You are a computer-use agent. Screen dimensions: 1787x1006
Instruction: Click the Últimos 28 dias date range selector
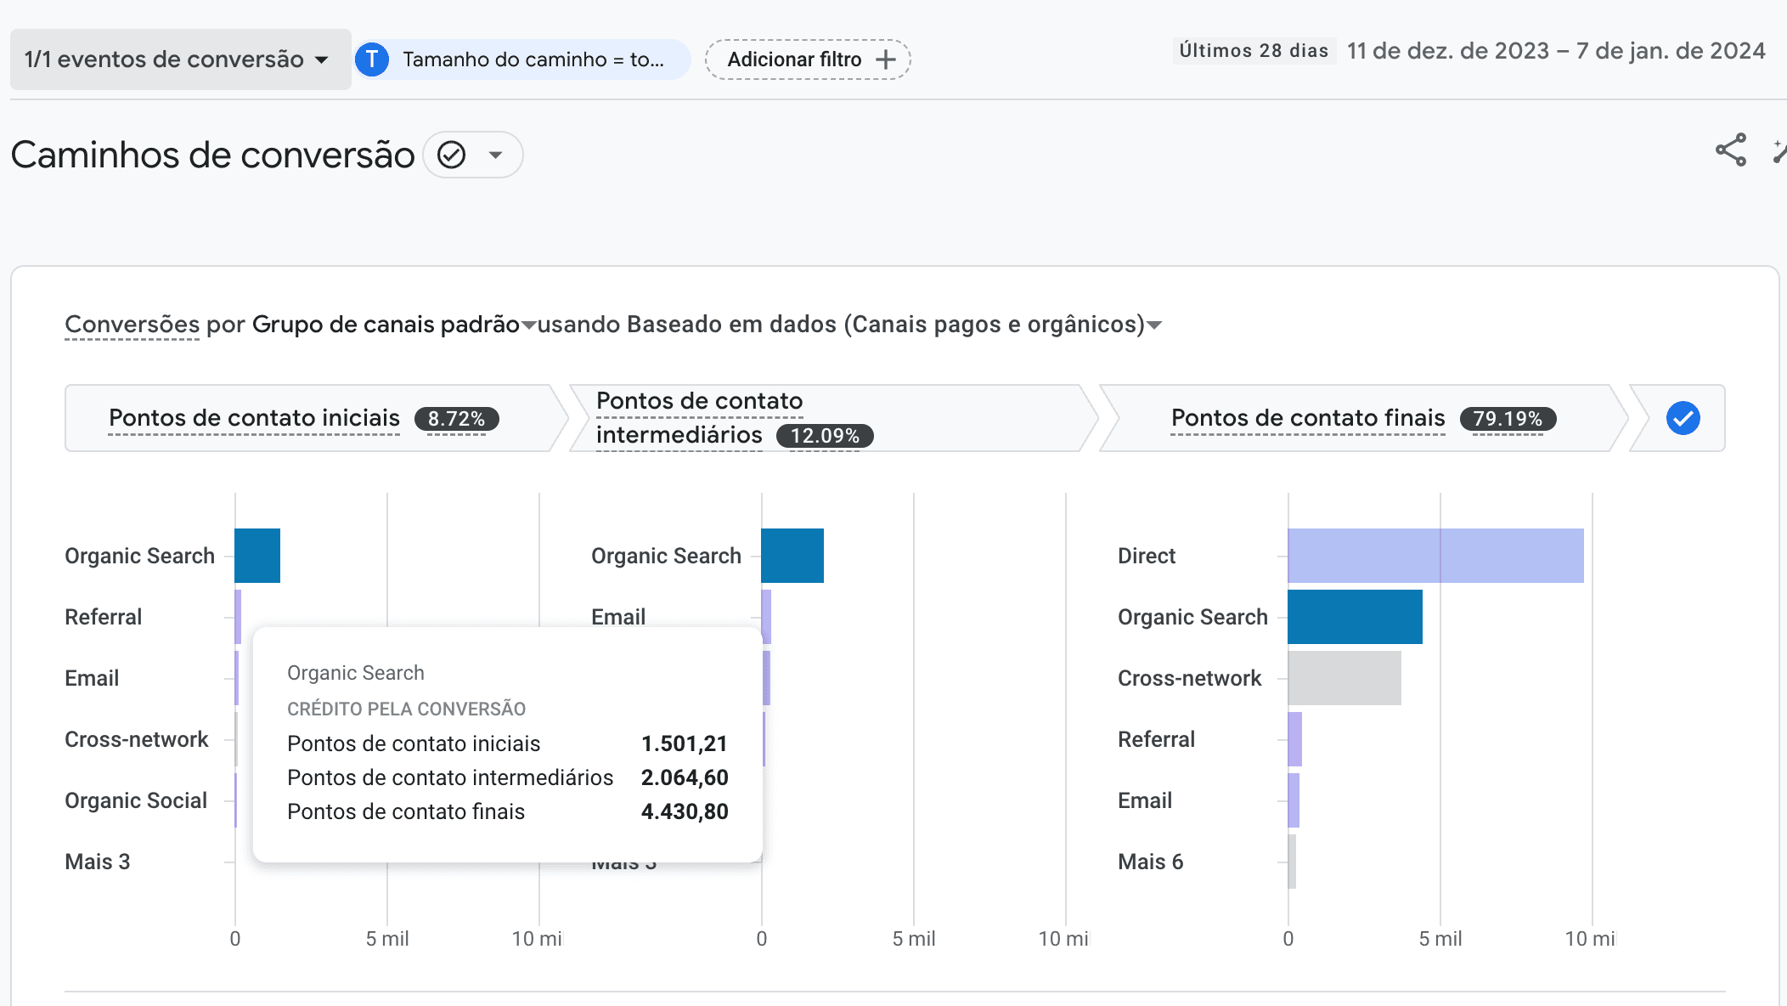1253,51
